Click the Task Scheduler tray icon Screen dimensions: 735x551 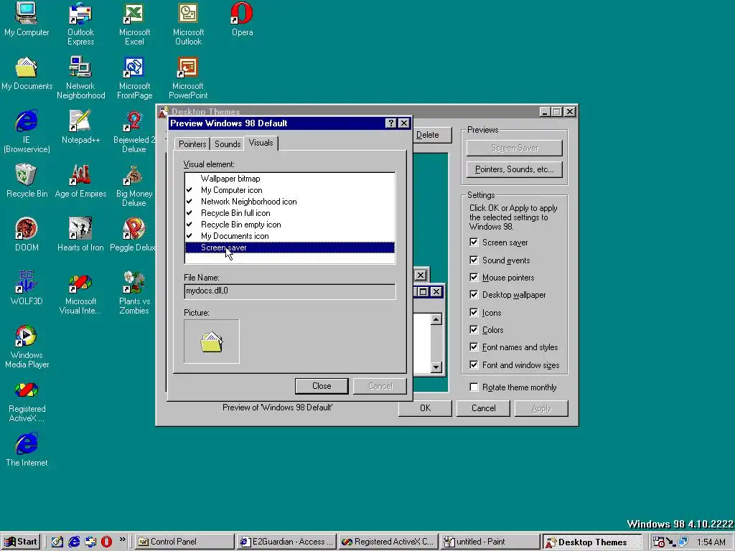click(659, 542)
